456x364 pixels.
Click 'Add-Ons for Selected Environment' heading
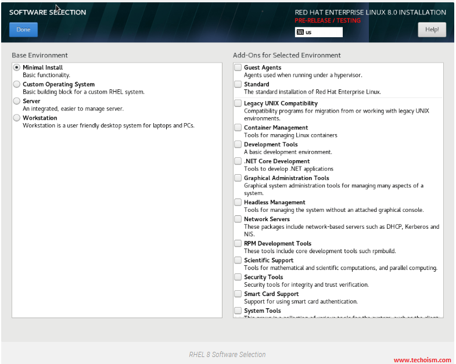pos(287,55)
